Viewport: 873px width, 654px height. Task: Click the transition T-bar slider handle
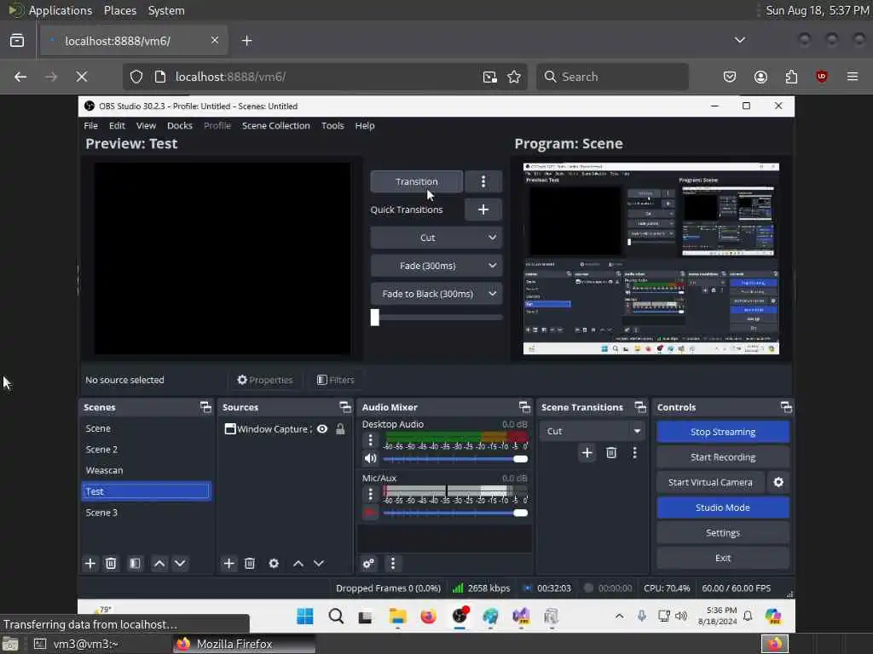(375, 317)
